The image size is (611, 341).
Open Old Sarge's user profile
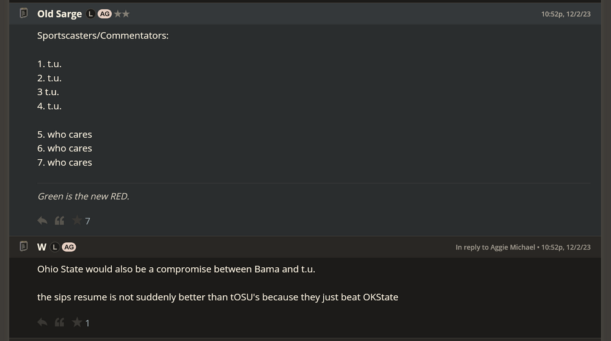coord(59,13)
